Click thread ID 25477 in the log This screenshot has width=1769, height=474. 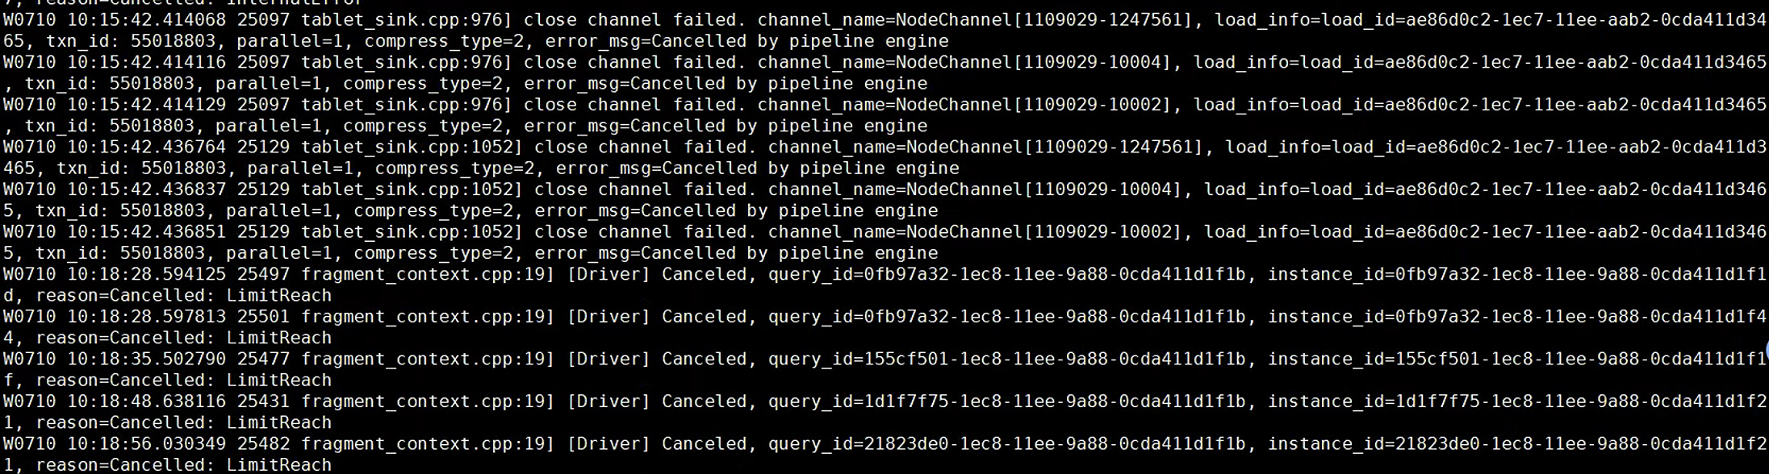pos(263,360)
